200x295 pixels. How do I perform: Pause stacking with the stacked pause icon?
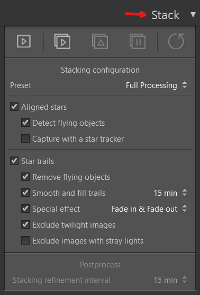click(x=138, y=41)
